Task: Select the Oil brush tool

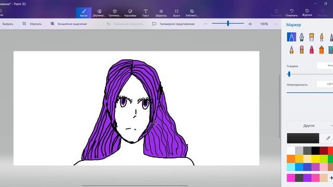Action: pos(312,37)
